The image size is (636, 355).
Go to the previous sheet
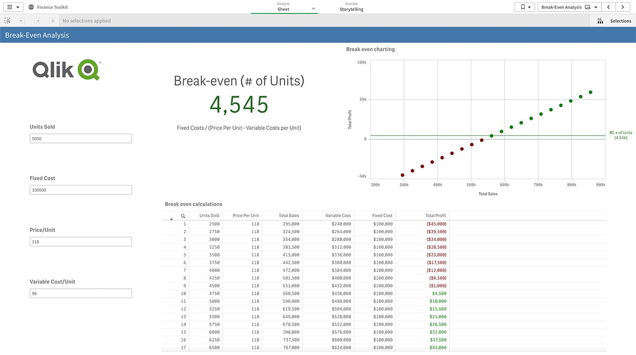pos(609,7)
